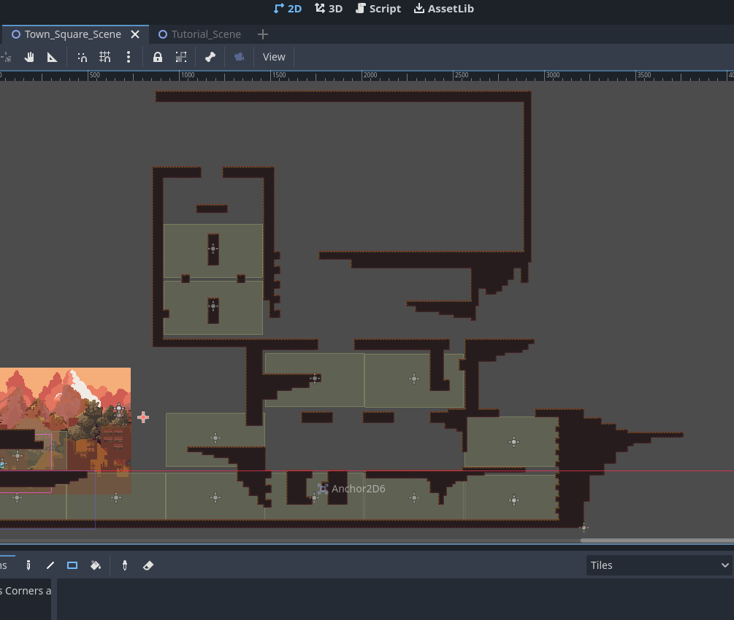Group the selected node's children
The image size is (734, 620).
tap(180, 57)
